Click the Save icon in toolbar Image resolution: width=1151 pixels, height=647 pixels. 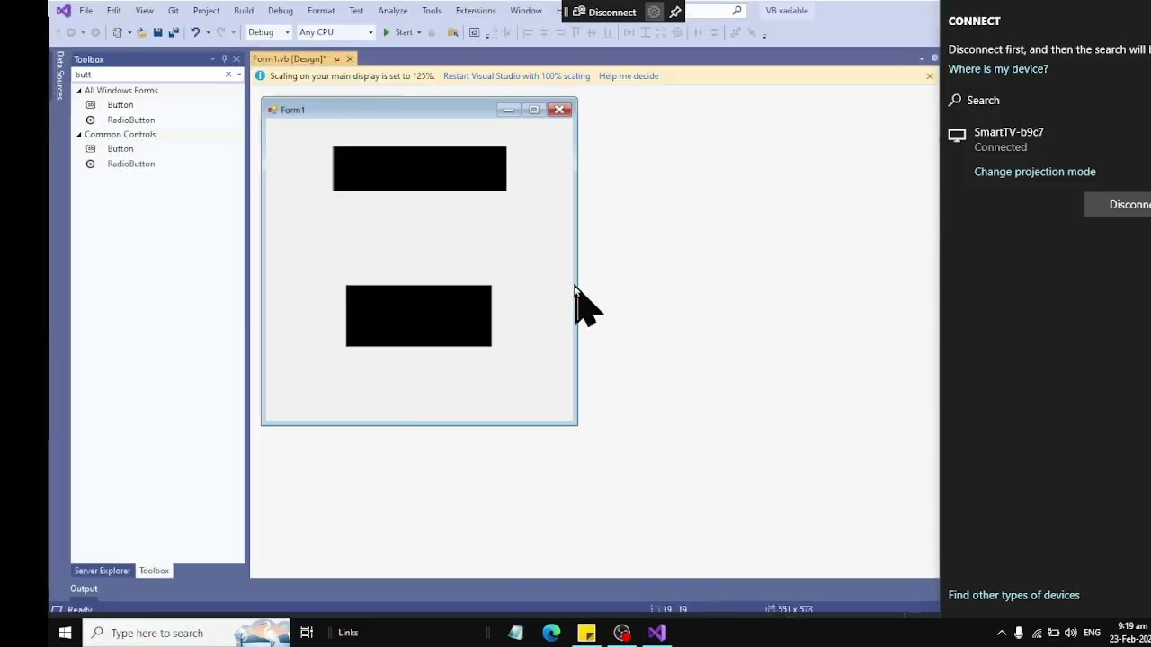[x=157, y=32]
